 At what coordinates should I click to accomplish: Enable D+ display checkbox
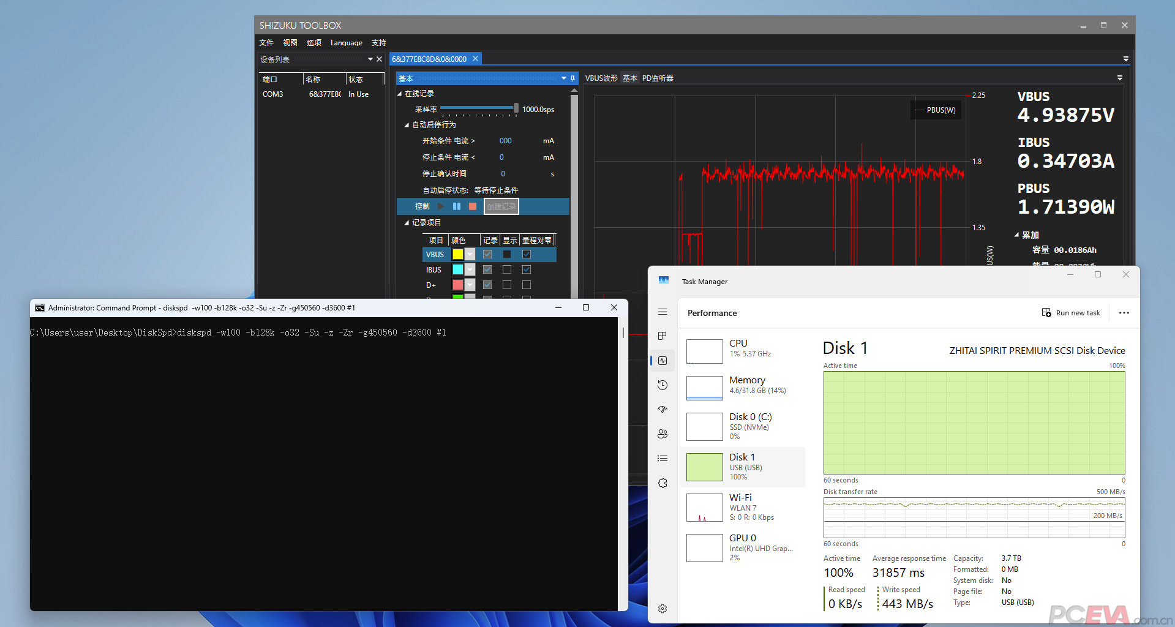tap(507, 285)
